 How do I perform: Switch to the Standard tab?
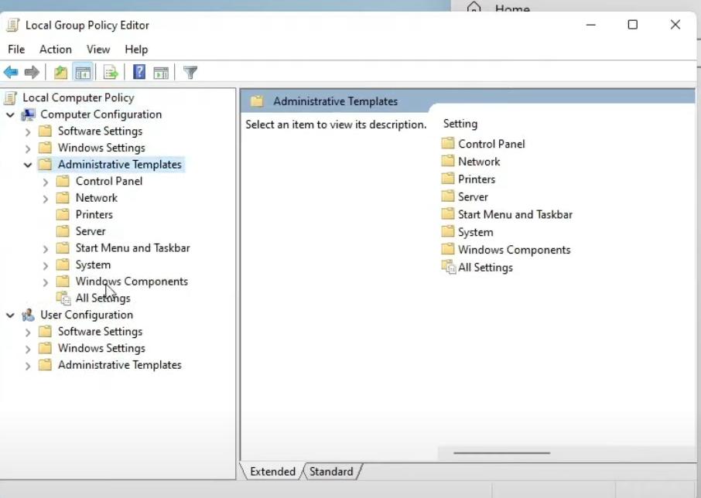point(331,471)
